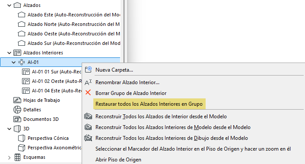Click the Documentos 3D icon
The width and height of the screenshot is (305, 164).
[17, 119]
